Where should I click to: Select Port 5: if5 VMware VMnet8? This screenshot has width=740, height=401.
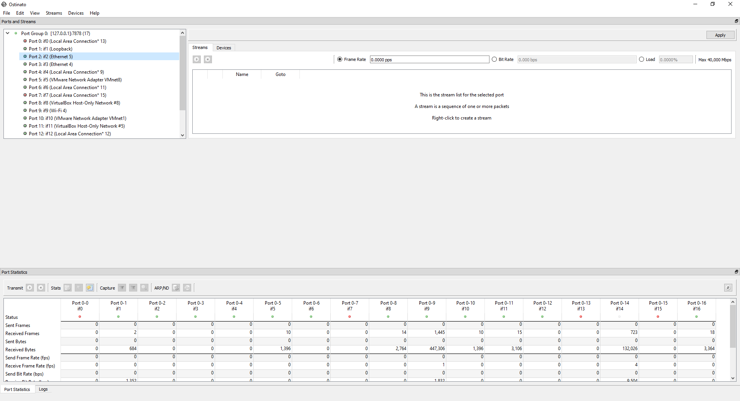(x=75, y=79)
